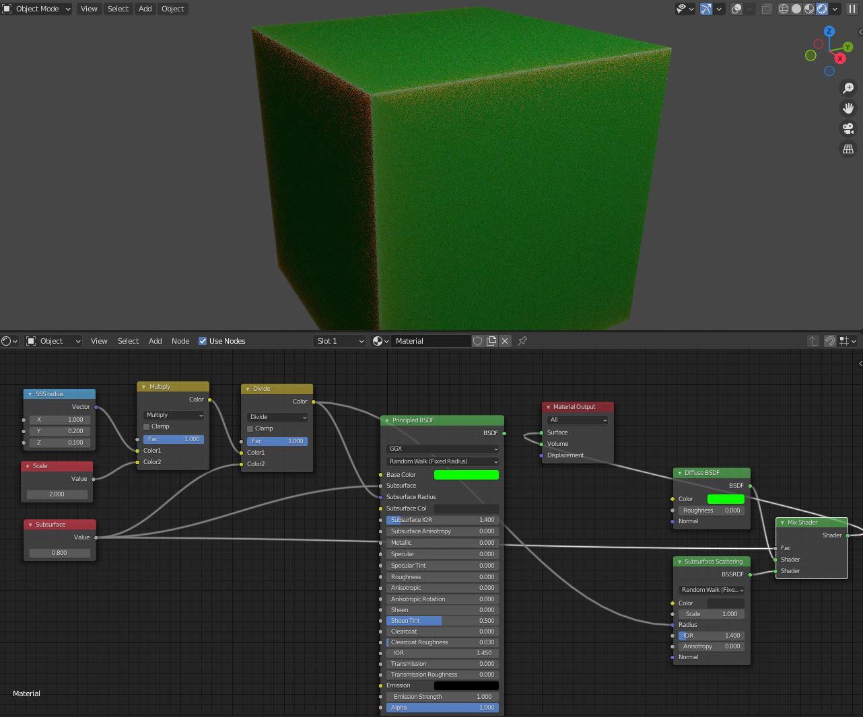Click the Z axis on navigation gizmo
Image resolution: width=863 pixels, height=717 pixels.
click(829, 31)
